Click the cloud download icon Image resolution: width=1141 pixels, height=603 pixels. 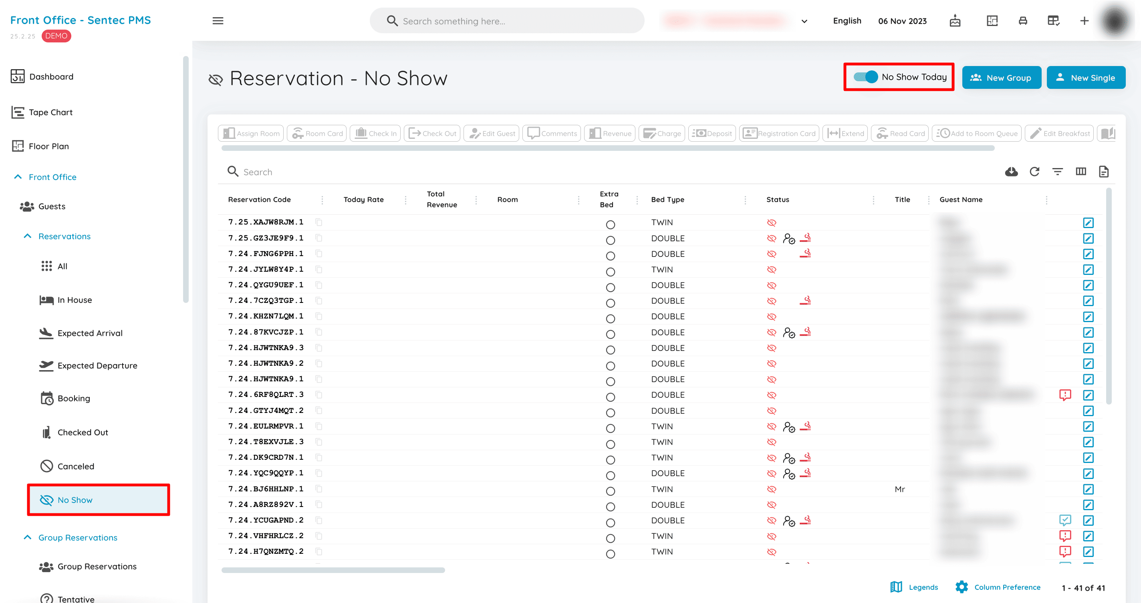pos(1011,172)
